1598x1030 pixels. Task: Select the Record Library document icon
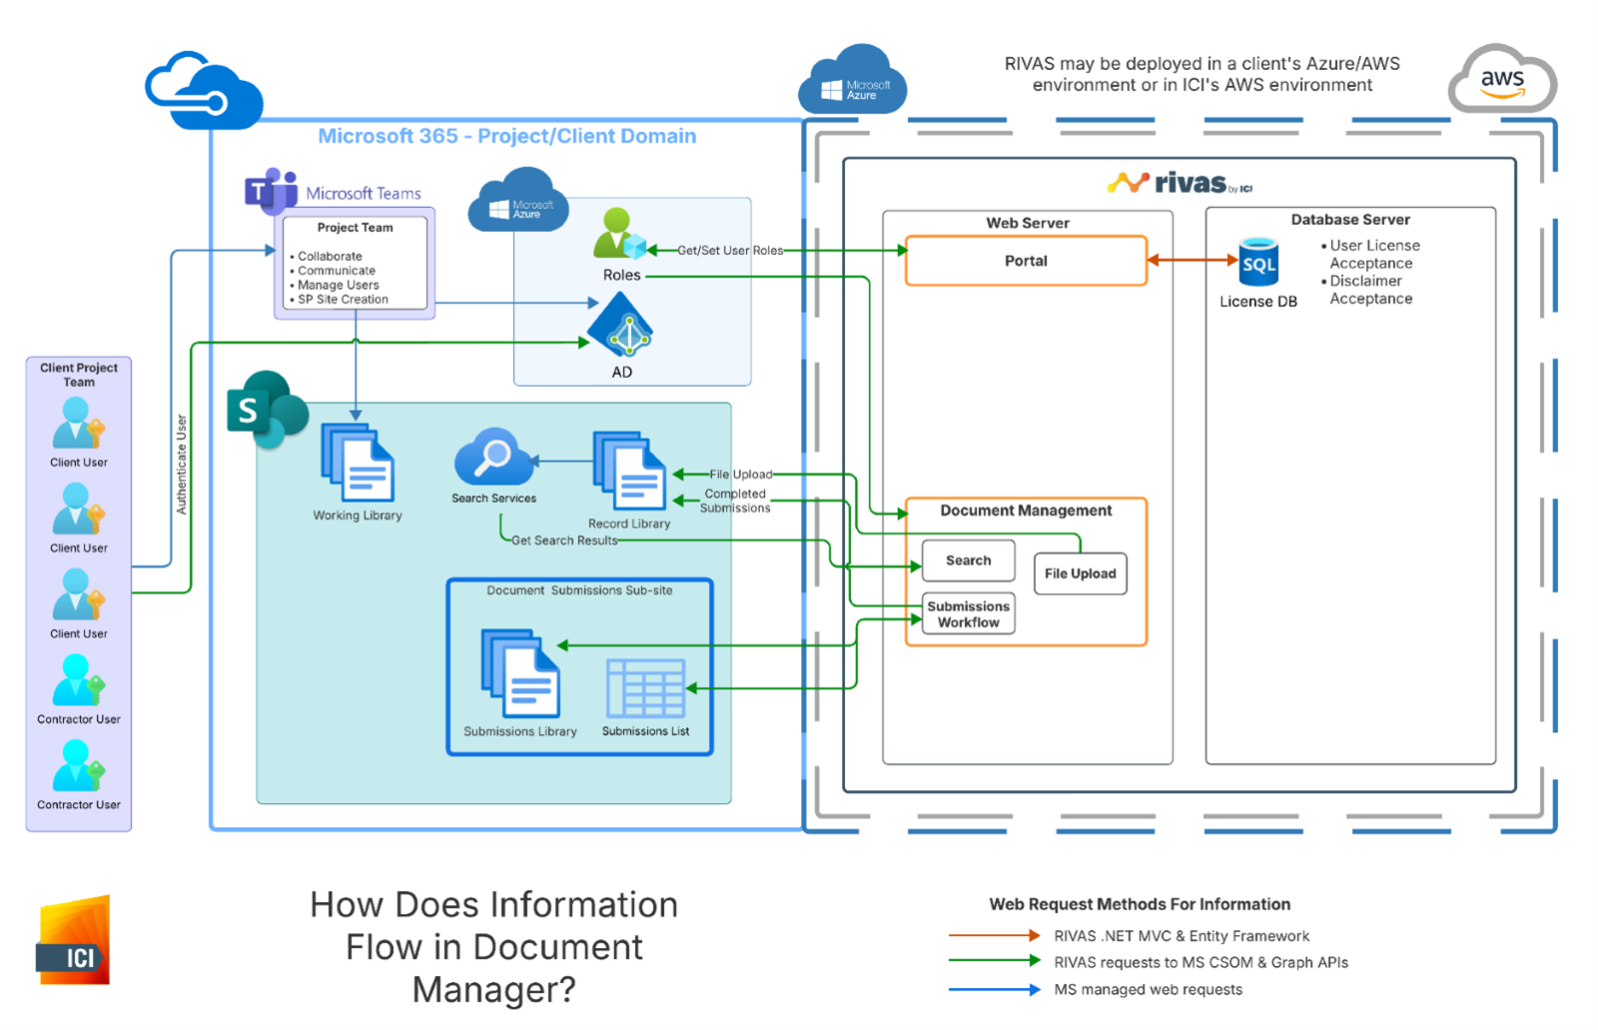(629, 471)
